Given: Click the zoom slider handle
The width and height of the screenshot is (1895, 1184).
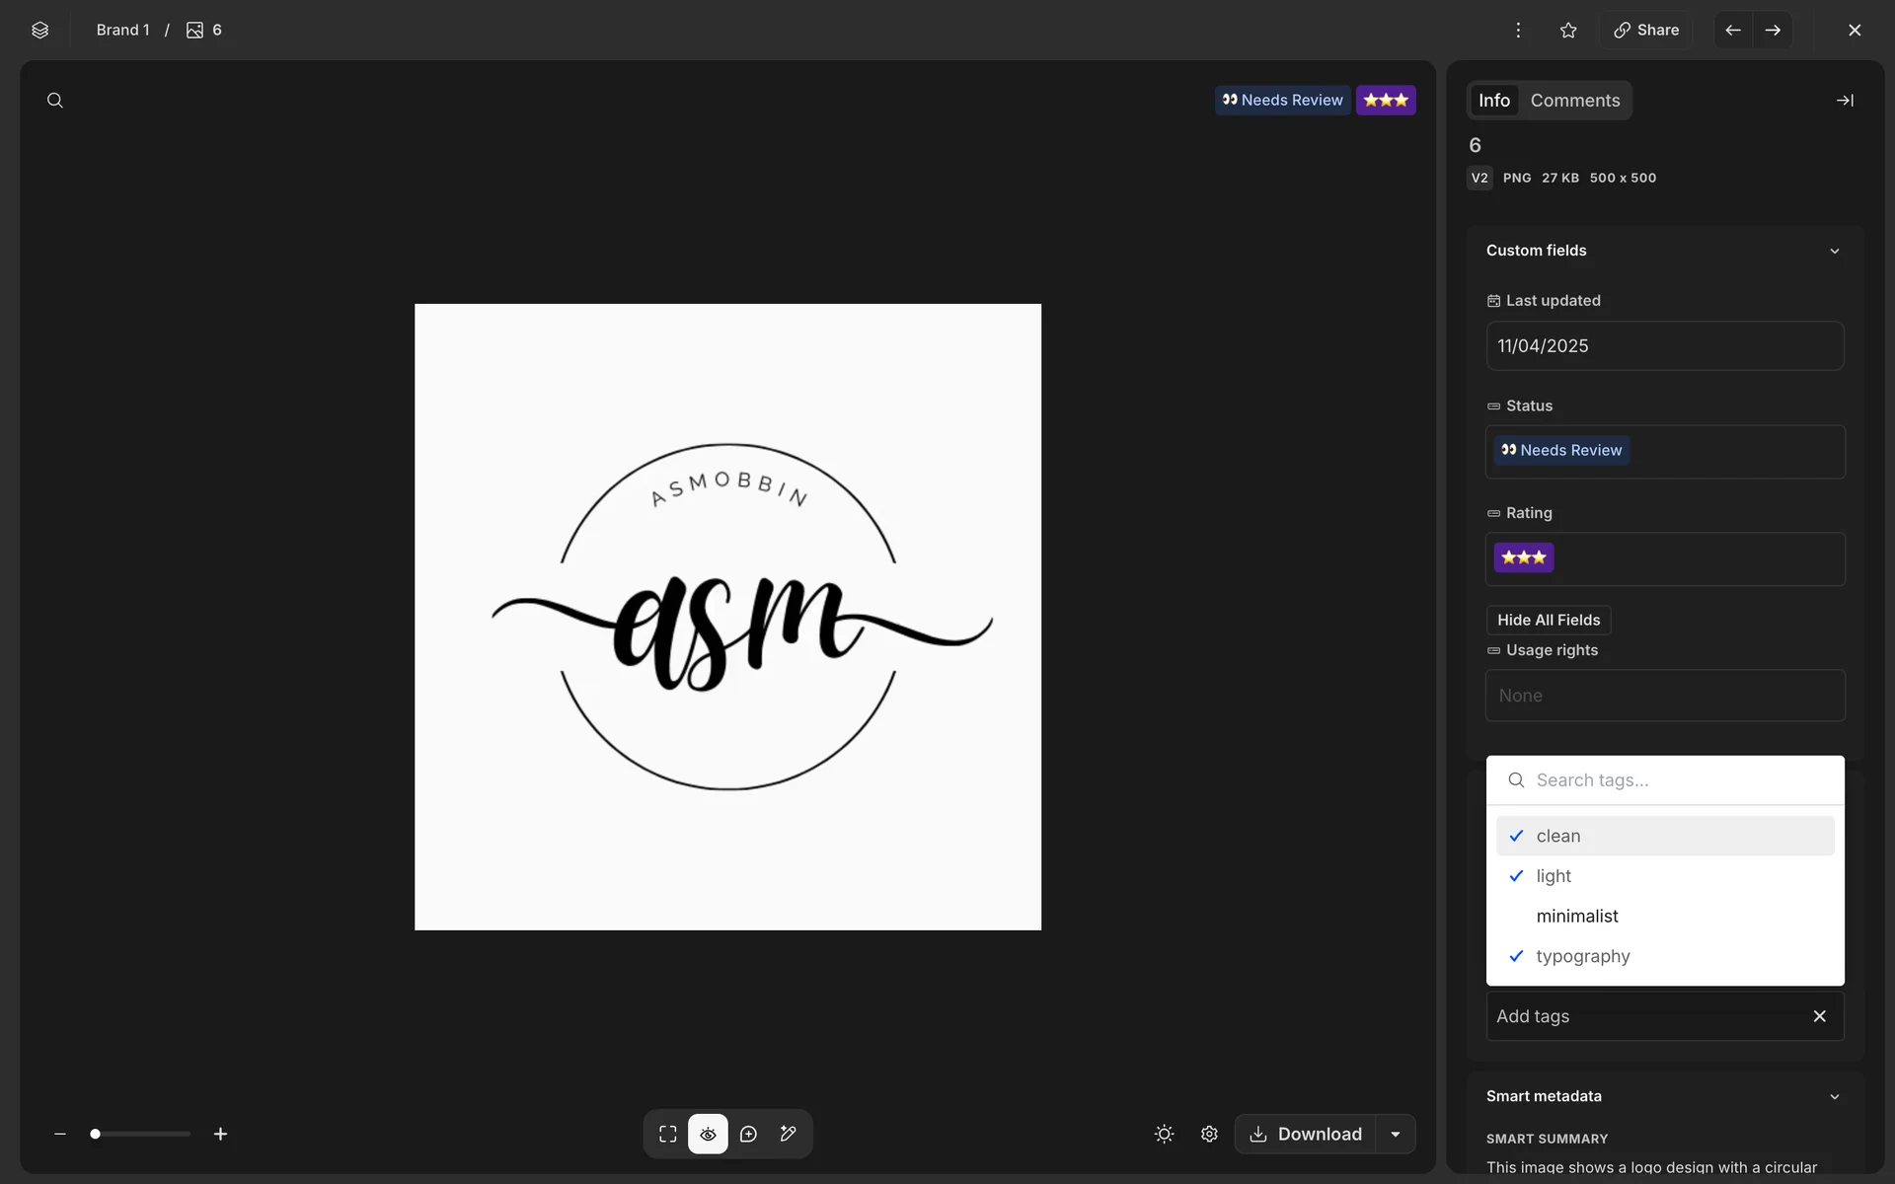Looking at the screenshot, I should point(96,1134).
